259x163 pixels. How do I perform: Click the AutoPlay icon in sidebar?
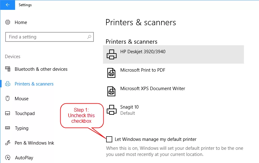tap(8, 157)
